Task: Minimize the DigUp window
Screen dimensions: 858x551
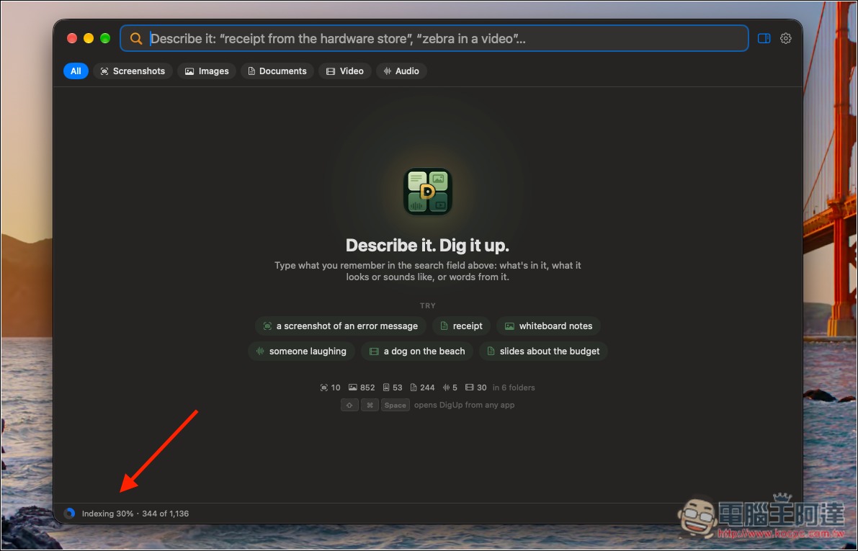Action: pos(89,38)
